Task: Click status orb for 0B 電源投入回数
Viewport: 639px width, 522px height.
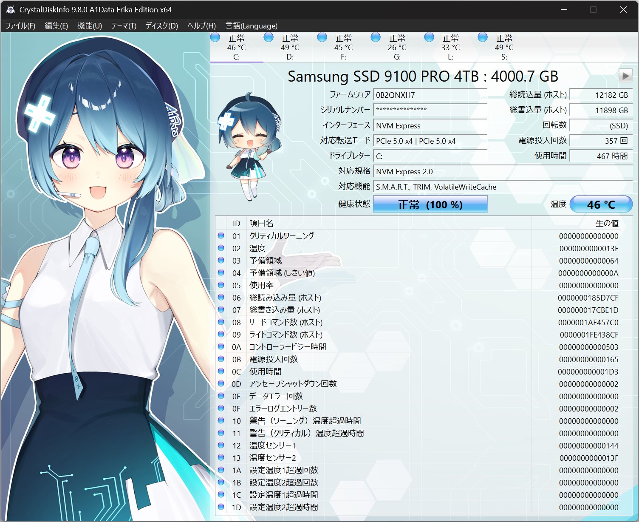Action: (221, 359)
